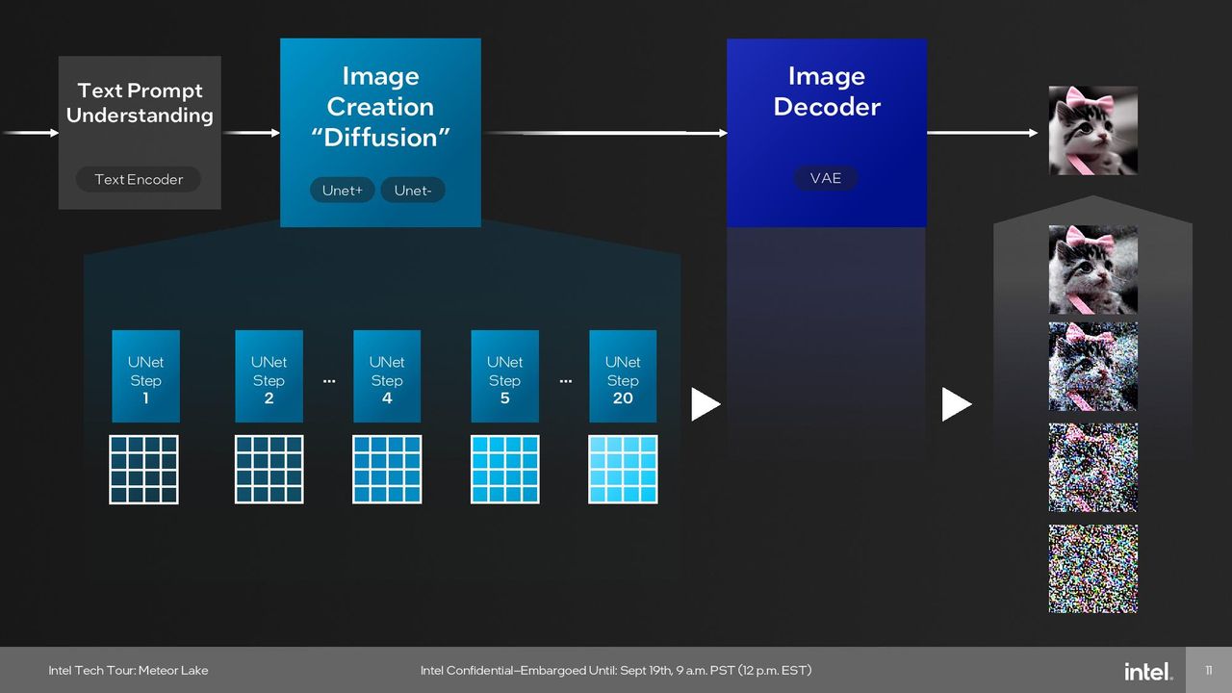1232x693 pixels.
Task: Click the UNet Step 20 tile
Action: pyautogui.click(x=623, y=376)
